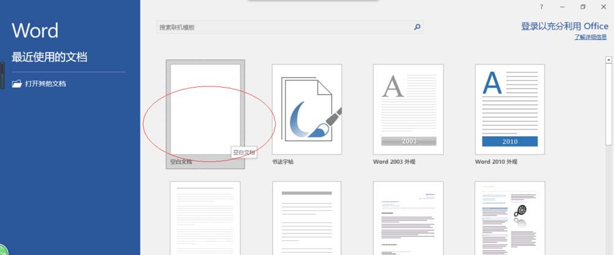Open the help question mark icon
This screenshot has width=614, height=255.
tap(542, 7)
